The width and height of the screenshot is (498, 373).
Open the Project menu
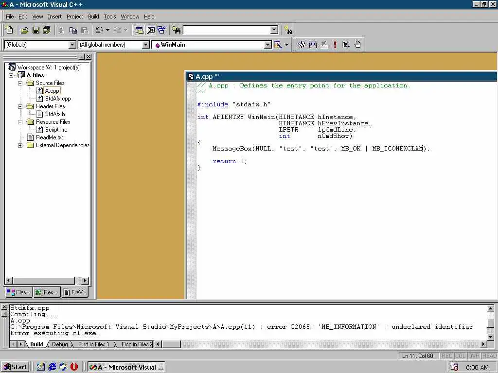coord(75,17)
